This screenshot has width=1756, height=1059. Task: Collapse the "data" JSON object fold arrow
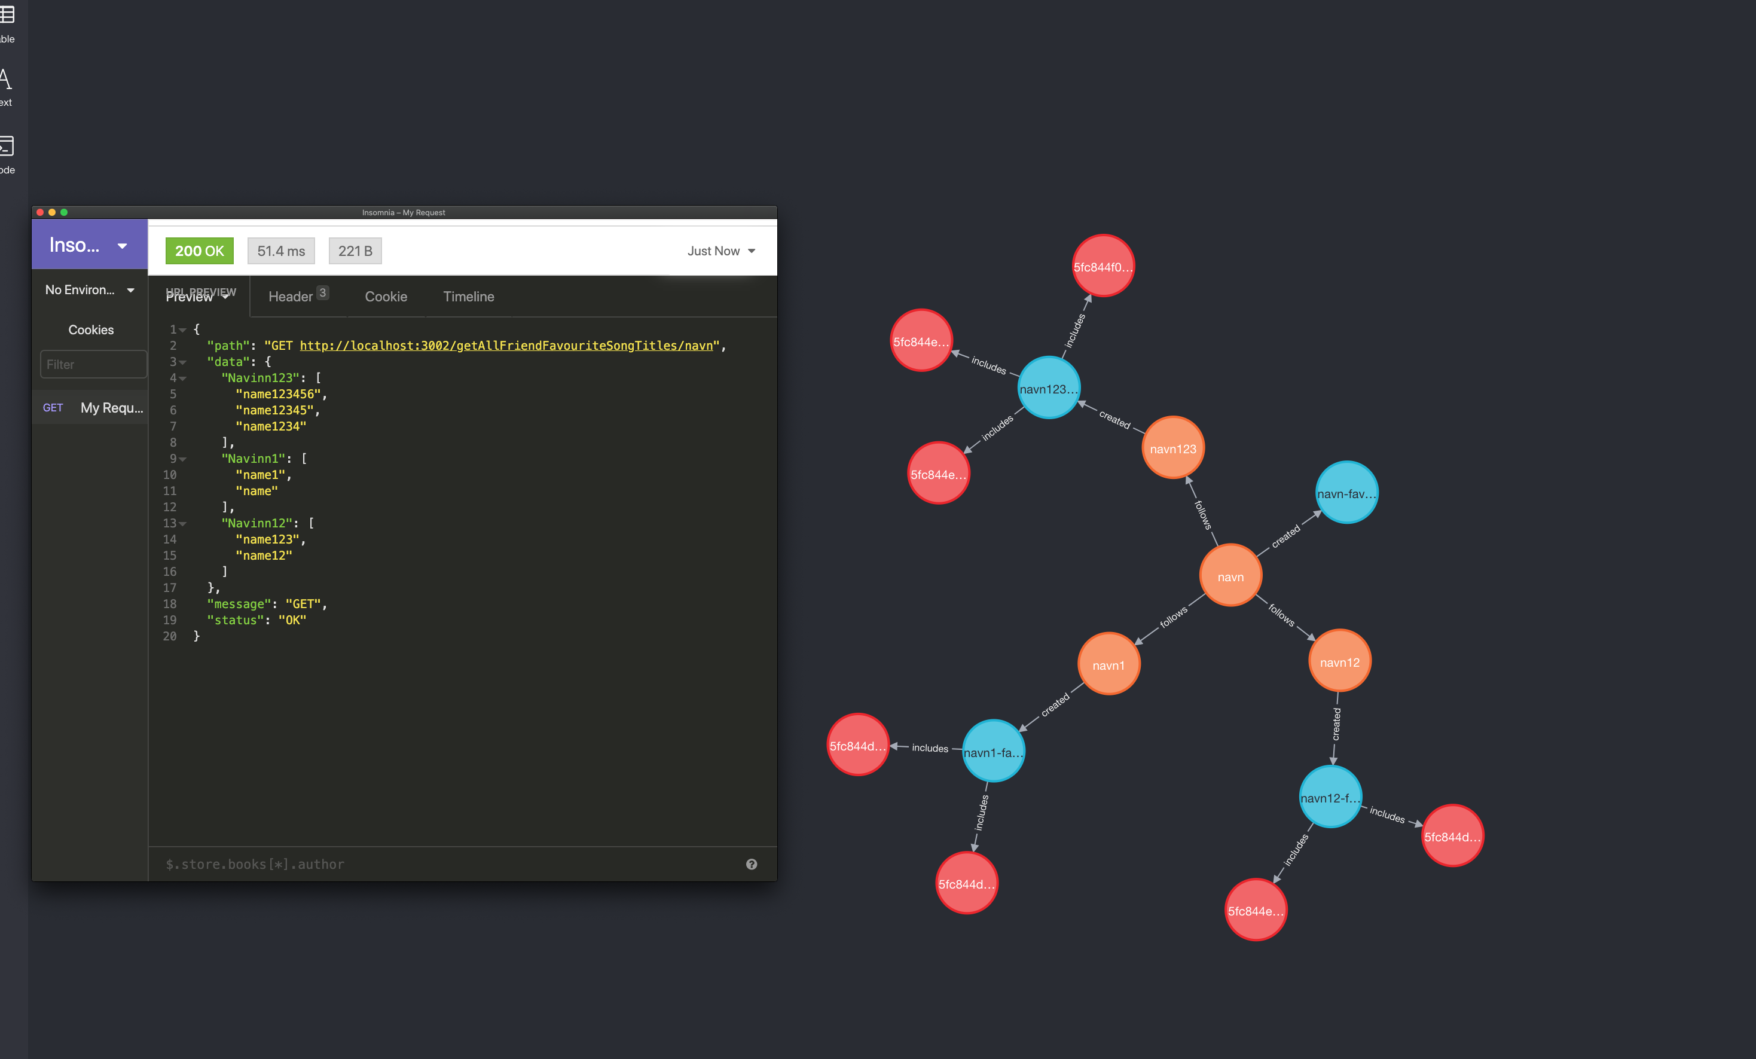[183, 363]
